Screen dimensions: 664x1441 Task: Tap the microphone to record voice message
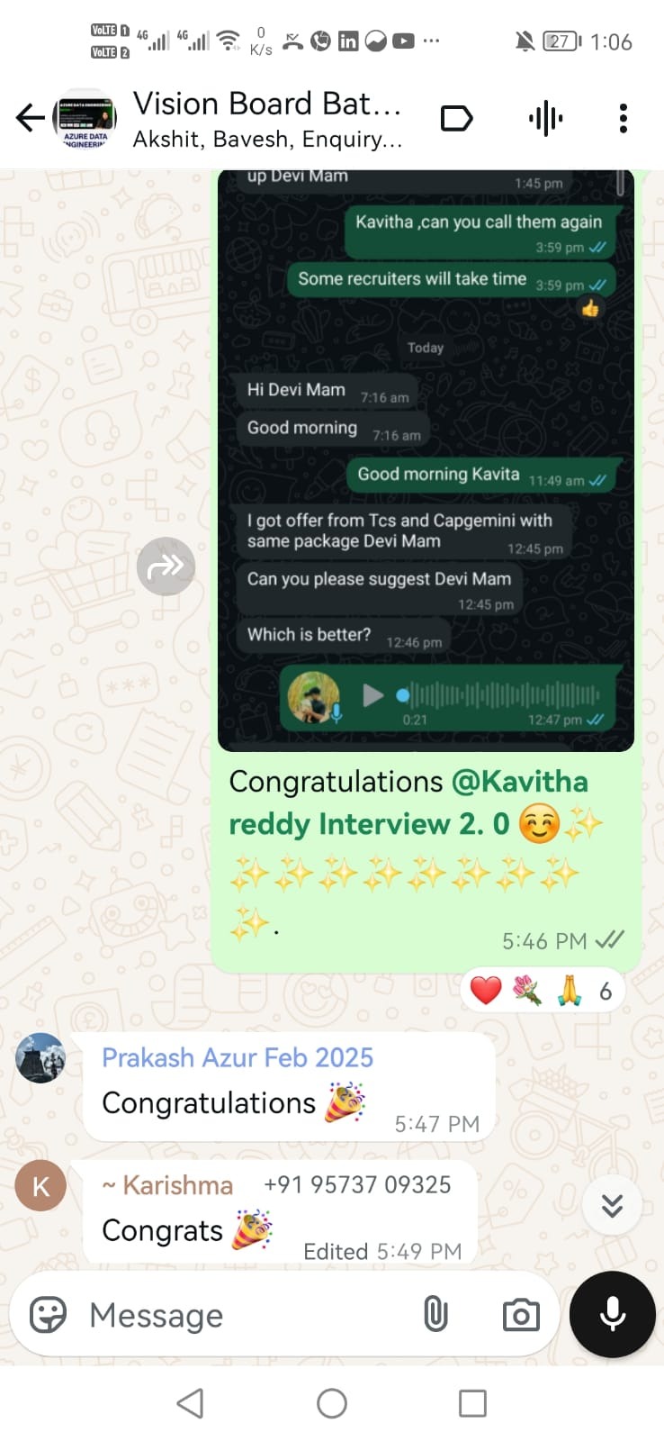(x=613, y=1315)
